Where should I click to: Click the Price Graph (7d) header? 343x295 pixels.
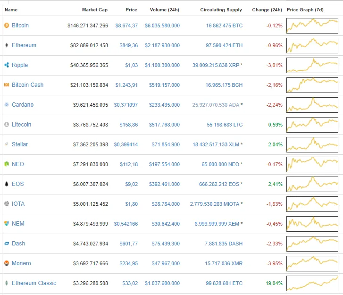(305, 10)
